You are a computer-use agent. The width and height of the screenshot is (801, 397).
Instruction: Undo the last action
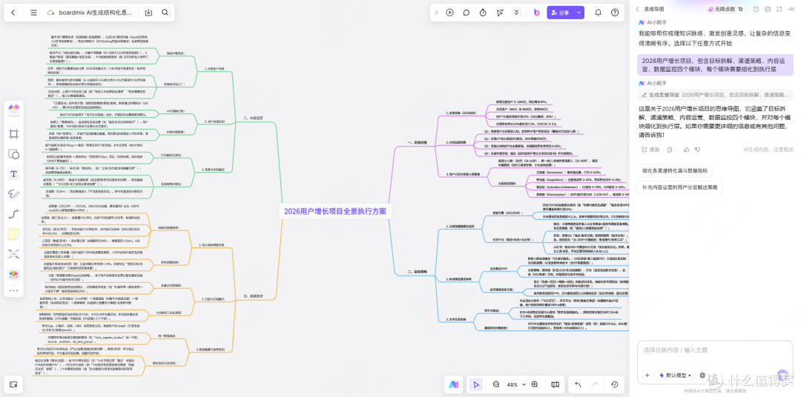pyautogui.click(x=578, y=384)
